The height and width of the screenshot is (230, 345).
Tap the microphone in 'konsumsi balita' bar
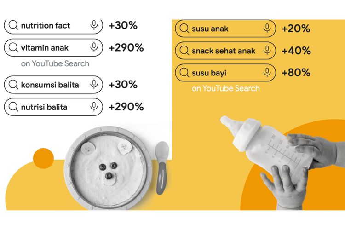tap(94, 85)
